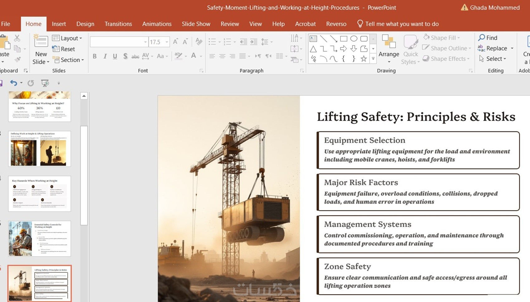Toggle Underline formatting

pyautogui.click(x=115, y=56)
